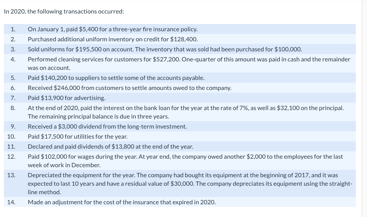Click the vertical divider line beside the transactions list
Viewport: 367px width, 217px height.
coord(362,108)
